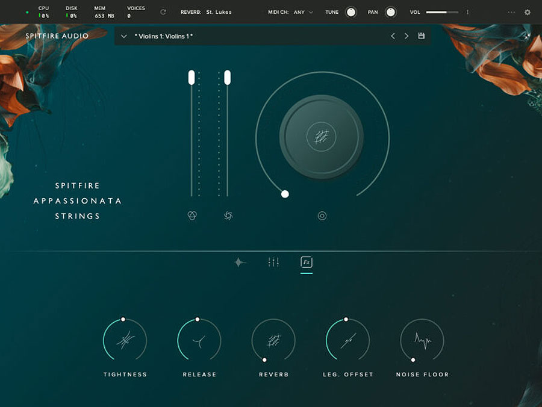
Task: Click the Noise Floor knob
Action: 422,340
